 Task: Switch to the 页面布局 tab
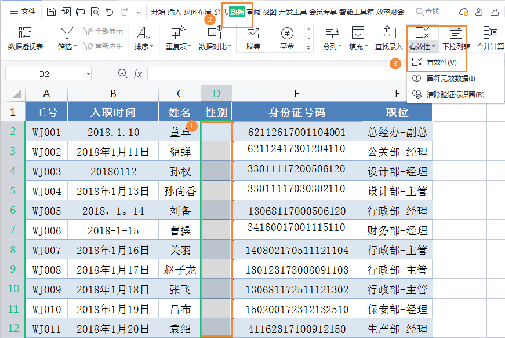coord(198,12)
